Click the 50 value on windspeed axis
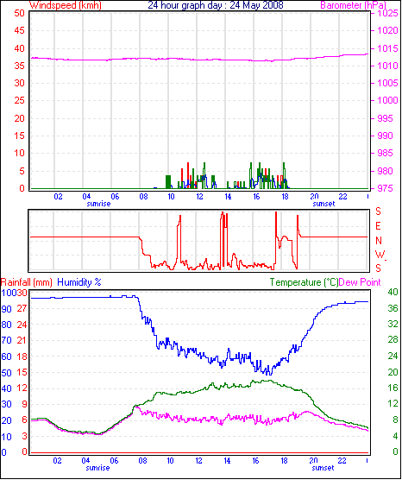This screenshot has width=402, height=486. [19, 13]
